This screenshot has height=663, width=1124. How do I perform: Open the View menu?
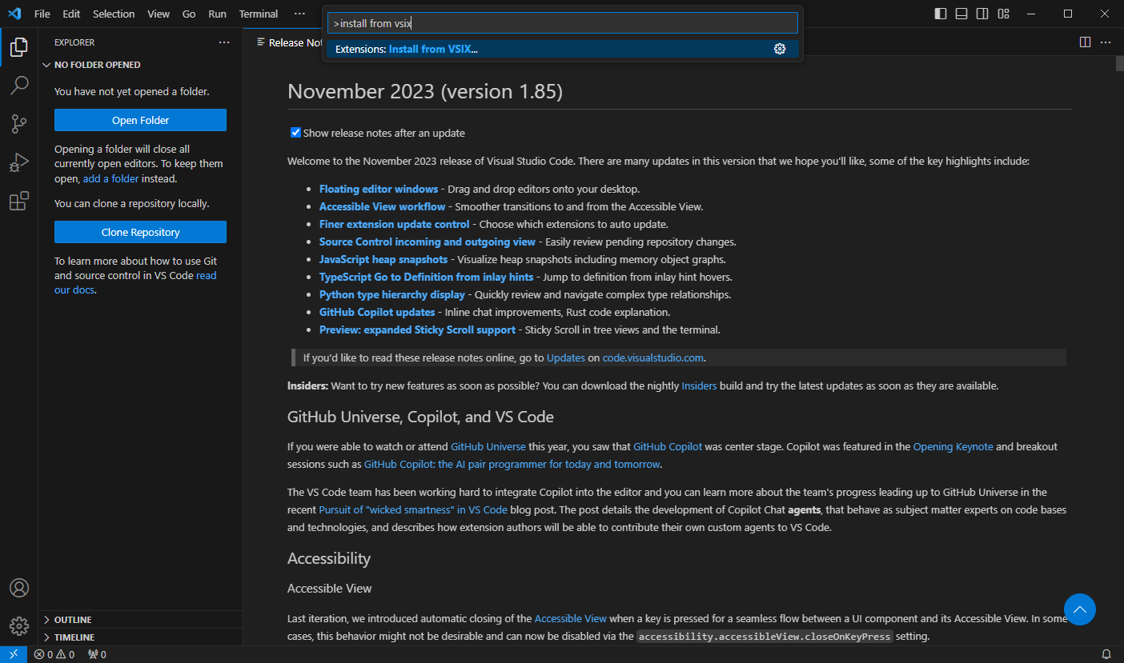point(159,14)
